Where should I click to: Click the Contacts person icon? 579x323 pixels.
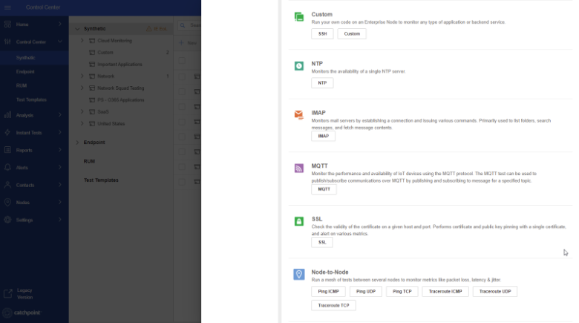click(x=7, y=185)
